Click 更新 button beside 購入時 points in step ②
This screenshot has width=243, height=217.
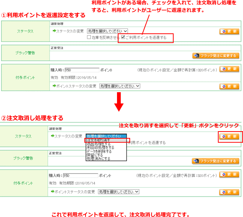coord(229,175)
